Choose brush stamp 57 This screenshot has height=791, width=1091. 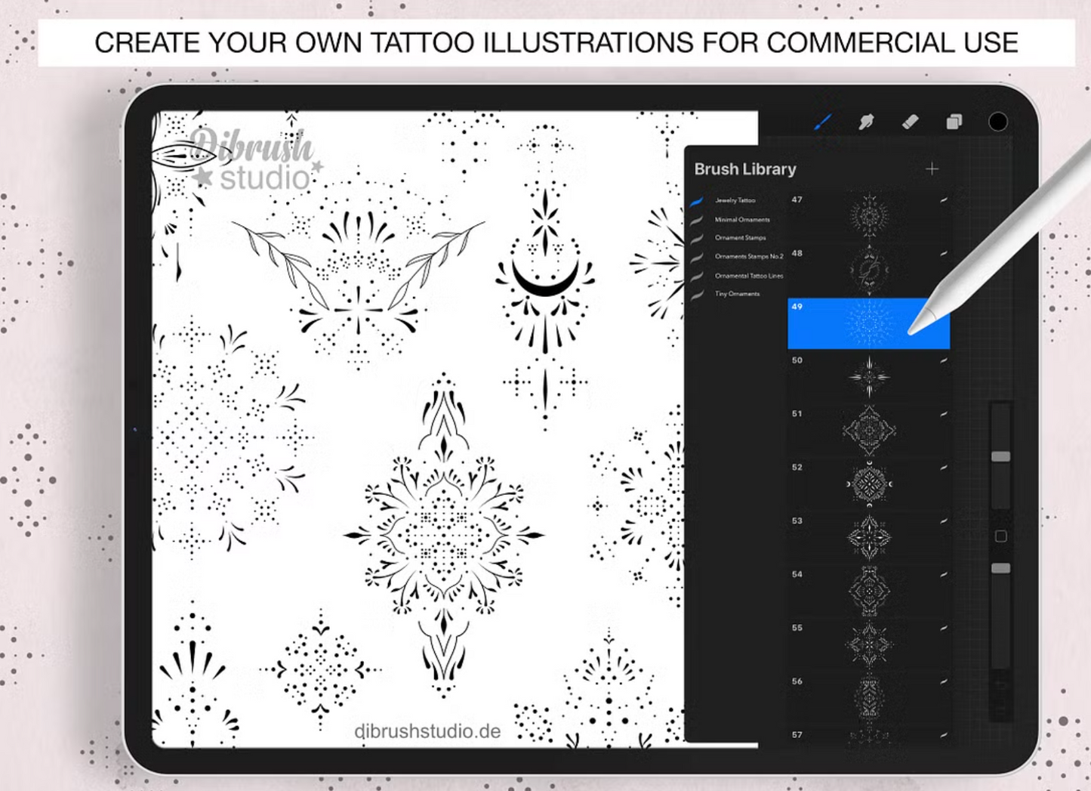pos(869,736)
